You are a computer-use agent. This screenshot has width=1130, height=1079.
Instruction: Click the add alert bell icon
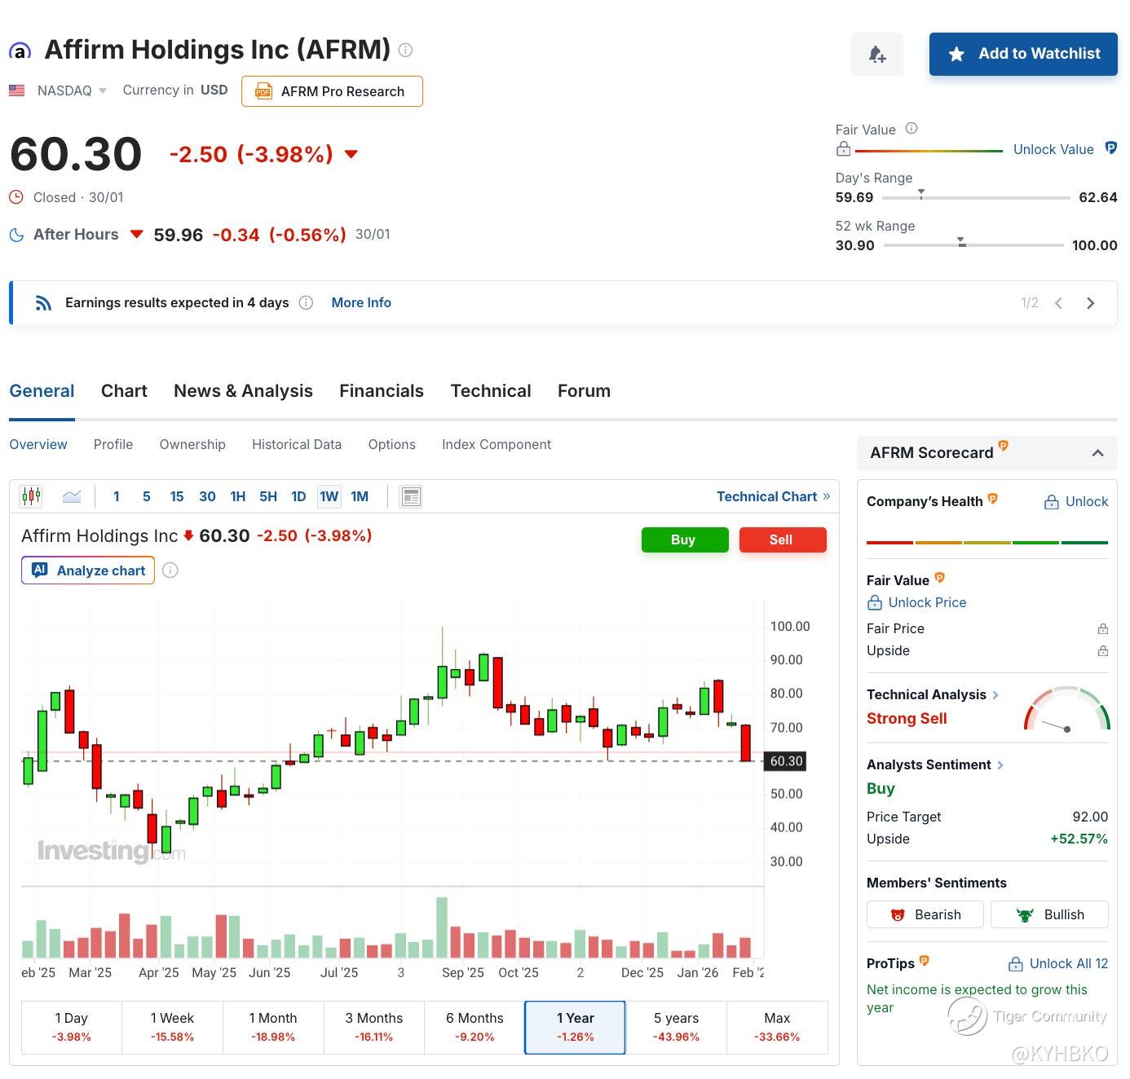pyautogui.click(x=876, y=54)
